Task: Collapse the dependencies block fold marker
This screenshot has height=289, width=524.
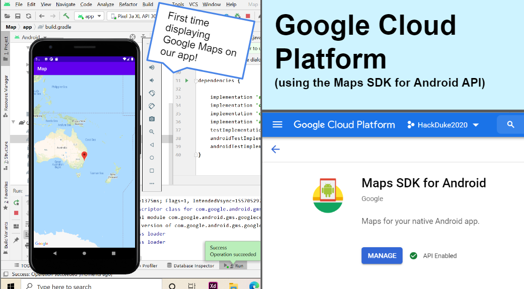Action: (x=196, y=81)
